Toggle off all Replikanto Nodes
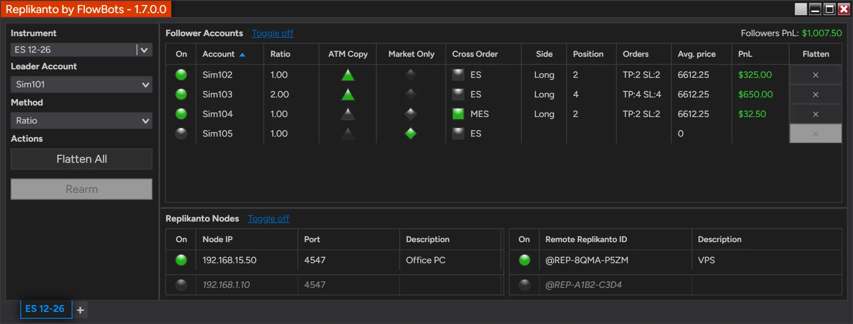The width and height of the screenshot is (853, 324). coord(269,219)
